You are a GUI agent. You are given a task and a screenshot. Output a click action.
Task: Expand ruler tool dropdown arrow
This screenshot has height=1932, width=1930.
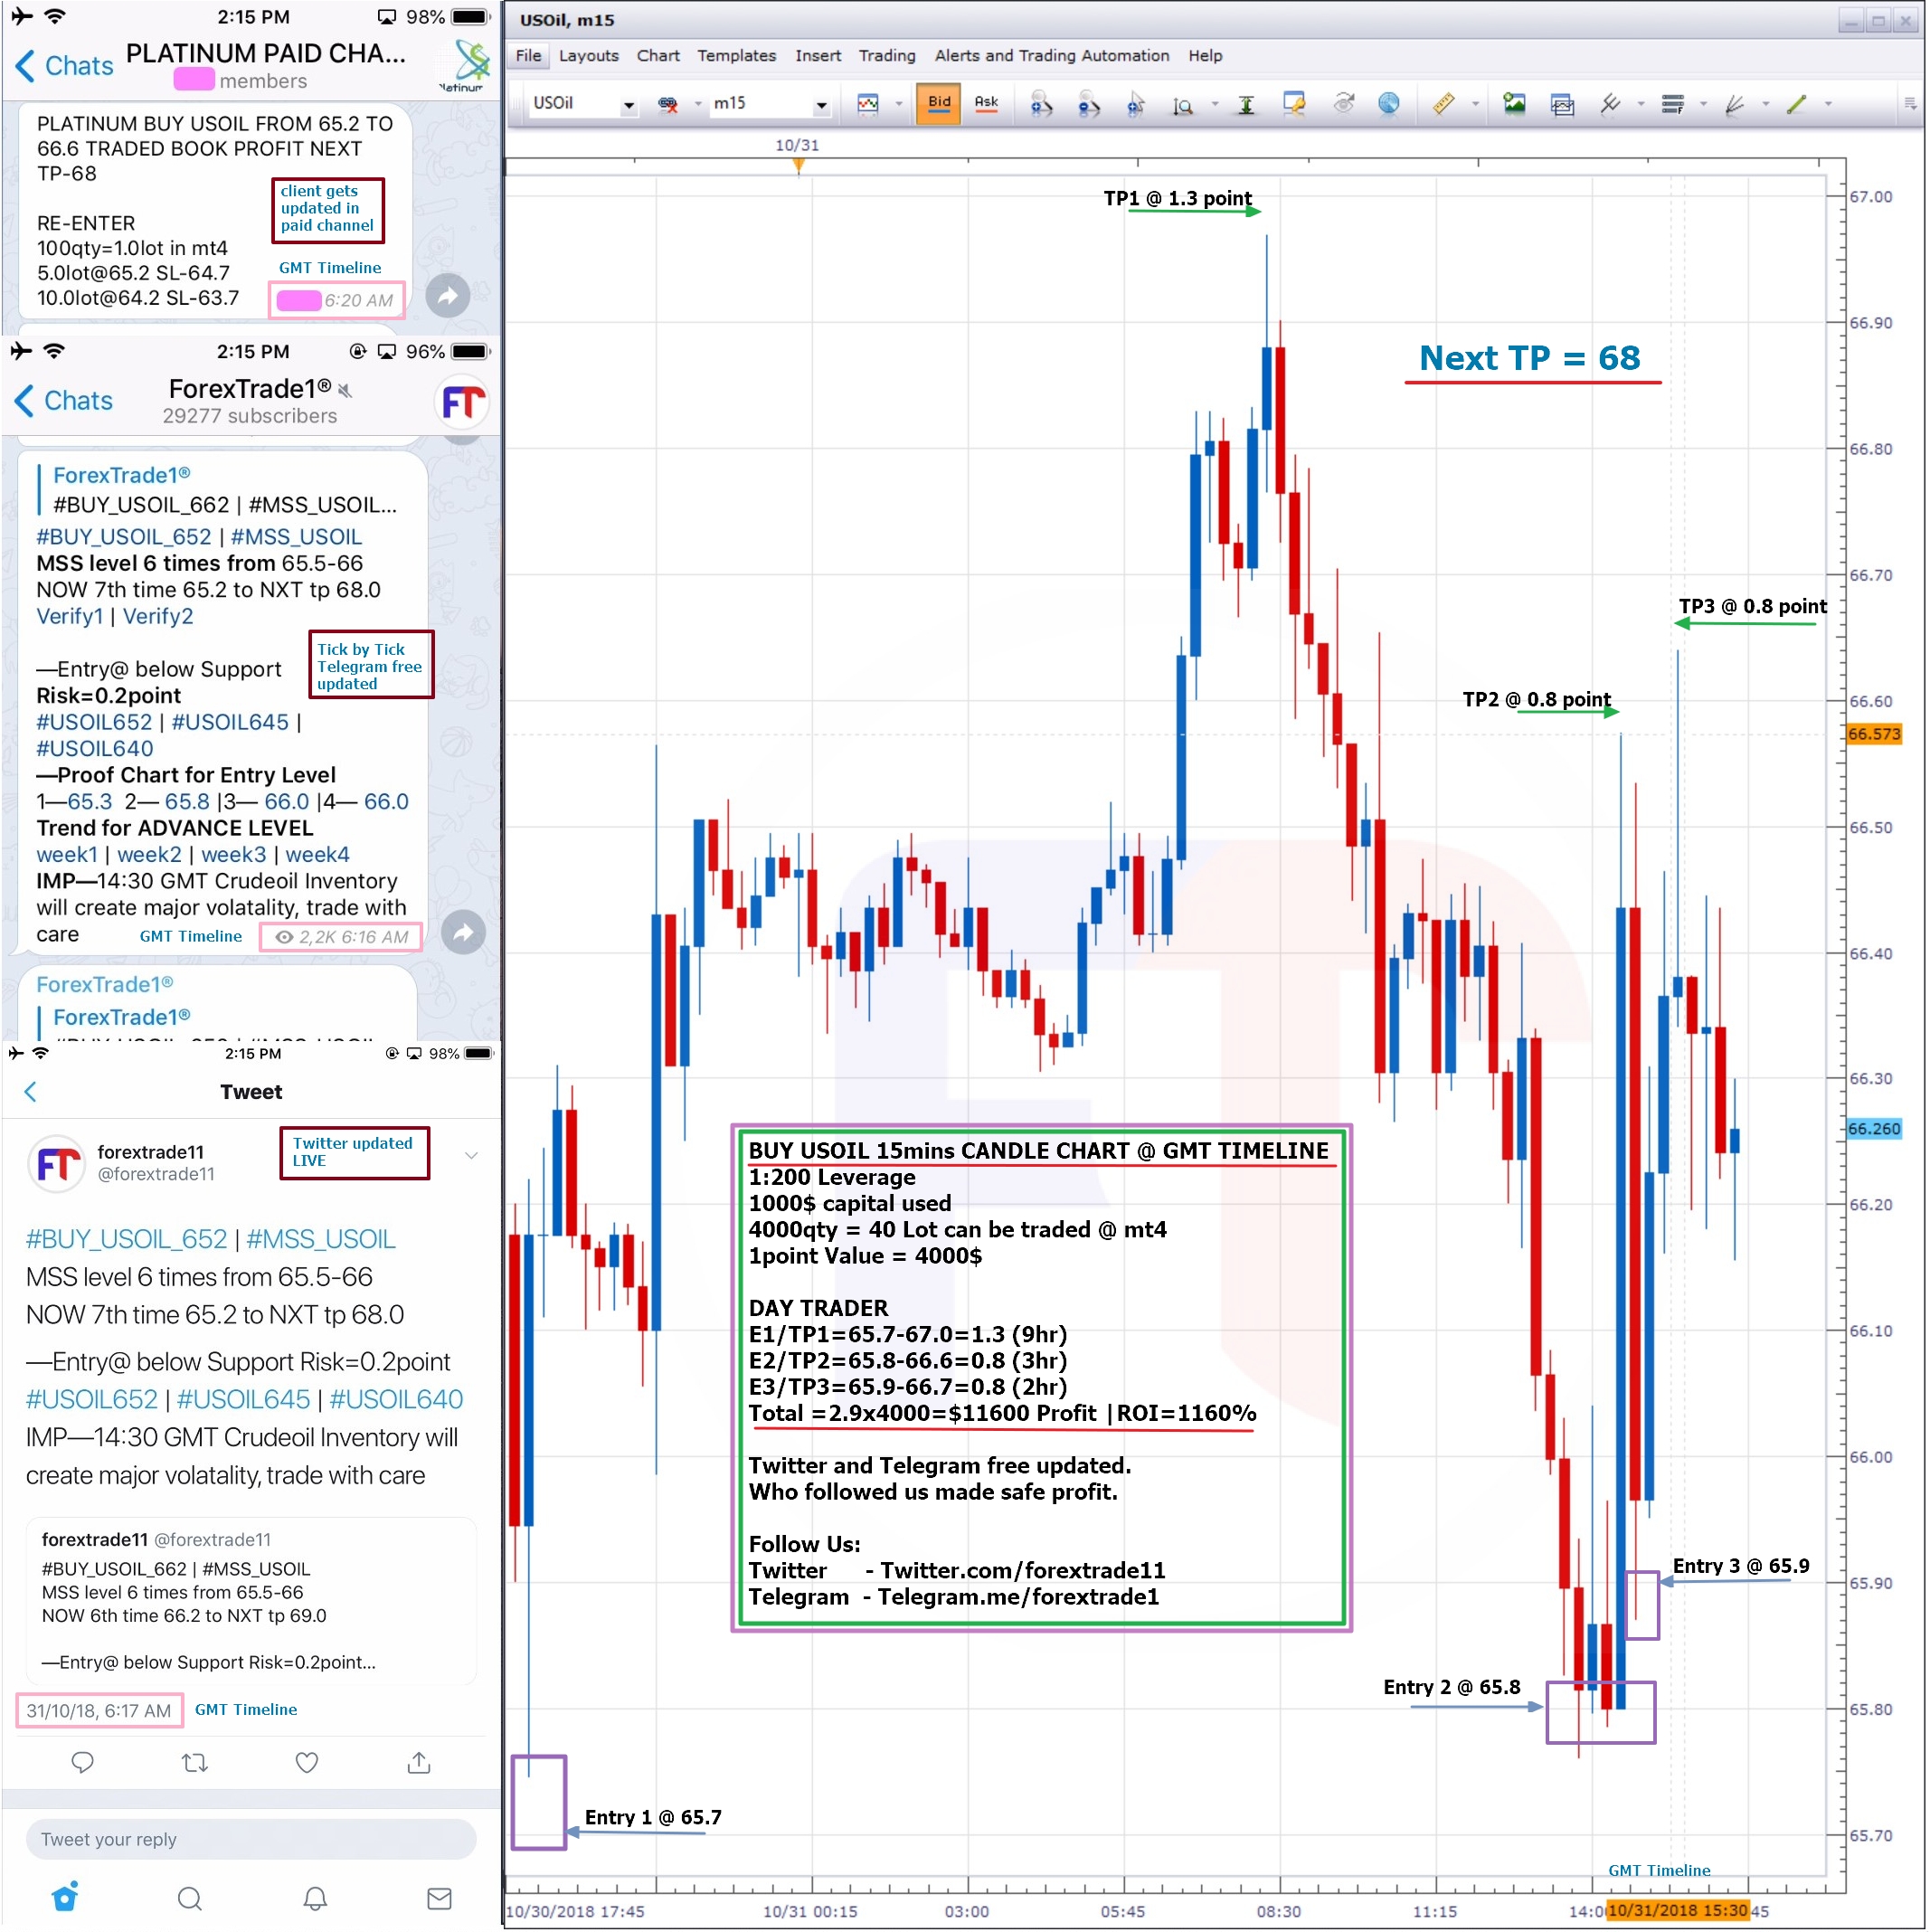1475,104
